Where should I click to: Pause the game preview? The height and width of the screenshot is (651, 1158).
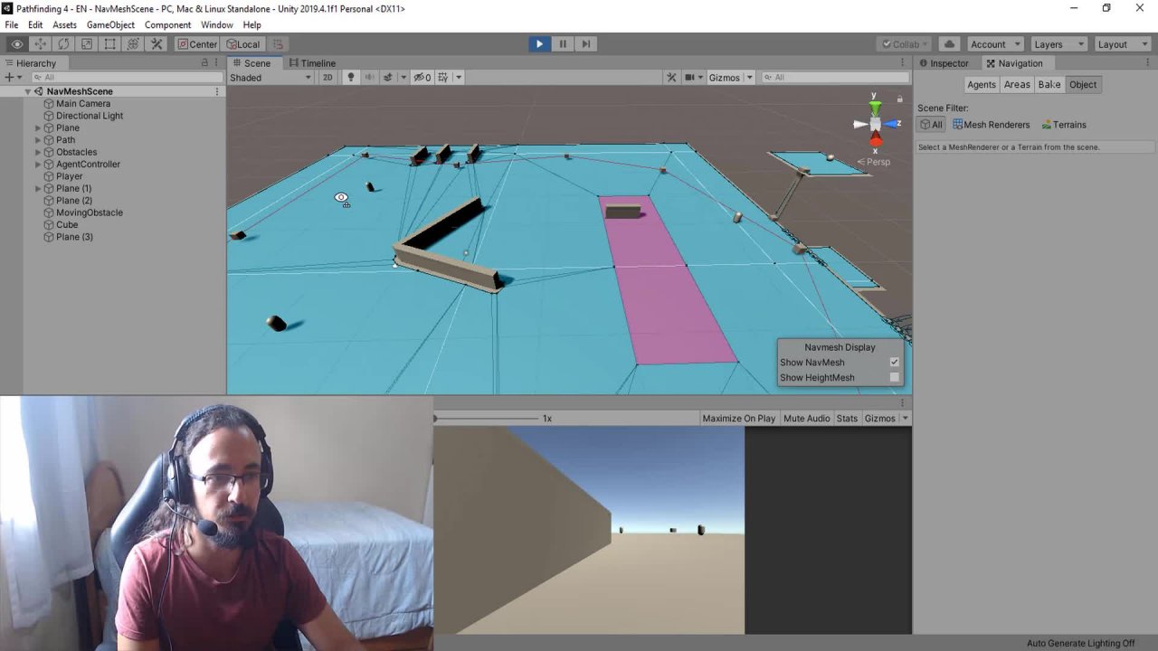point(563,44)
